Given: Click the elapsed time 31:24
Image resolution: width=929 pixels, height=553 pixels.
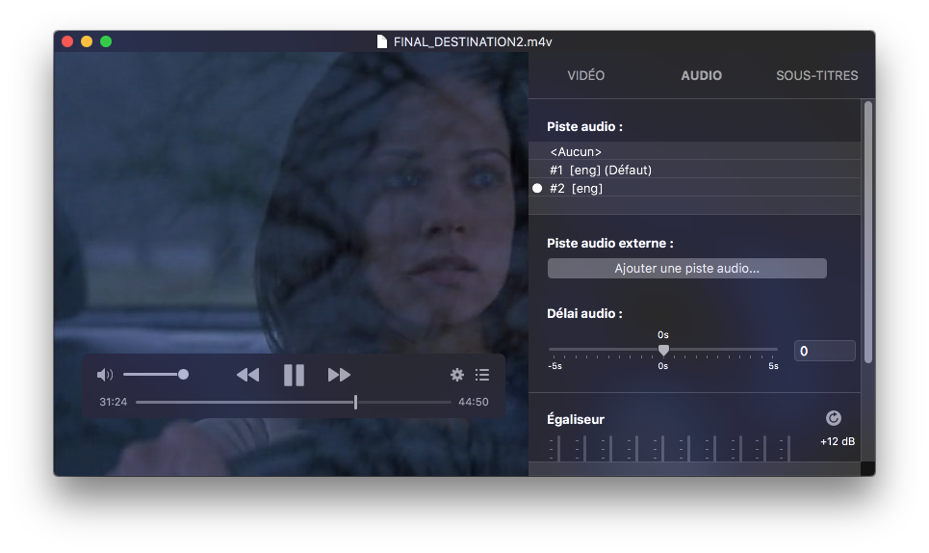Looking at the screenshot, I should [114, 402].
